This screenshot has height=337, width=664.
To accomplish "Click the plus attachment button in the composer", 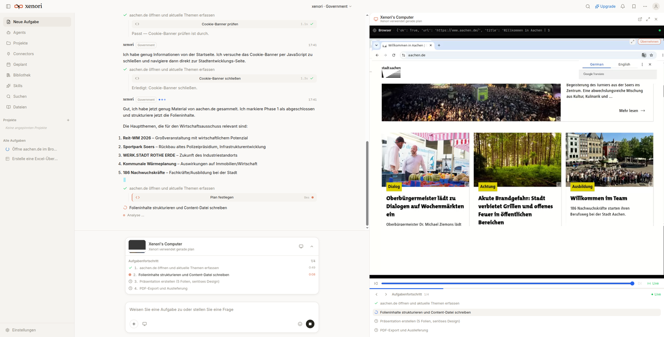I will [x=134, y=324].
